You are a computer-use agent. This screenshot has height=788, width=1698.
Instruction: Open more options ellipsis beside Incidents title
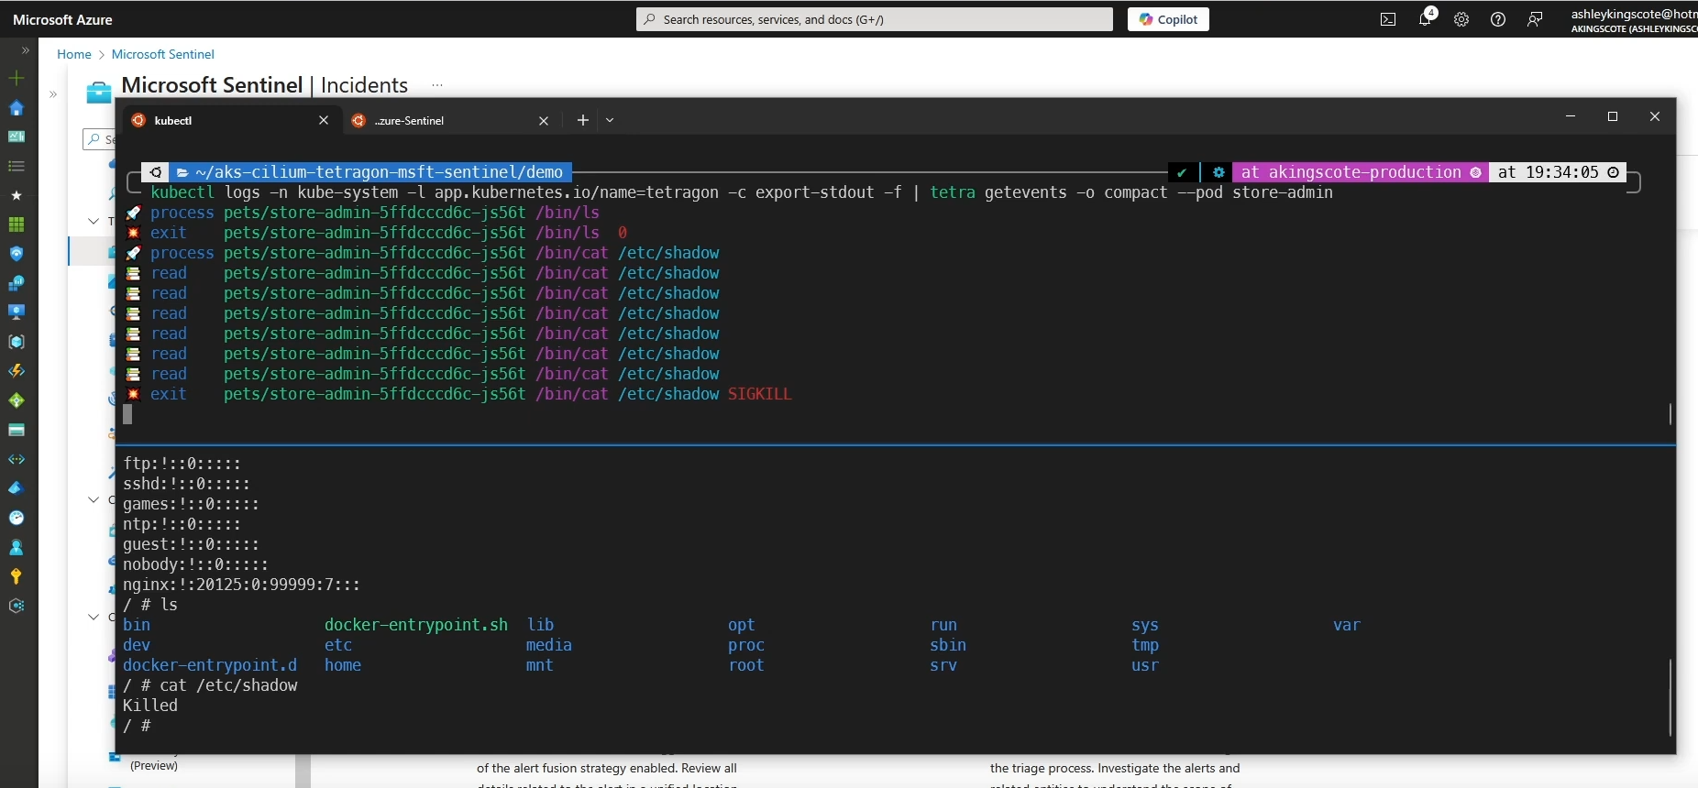coord(437,85)
